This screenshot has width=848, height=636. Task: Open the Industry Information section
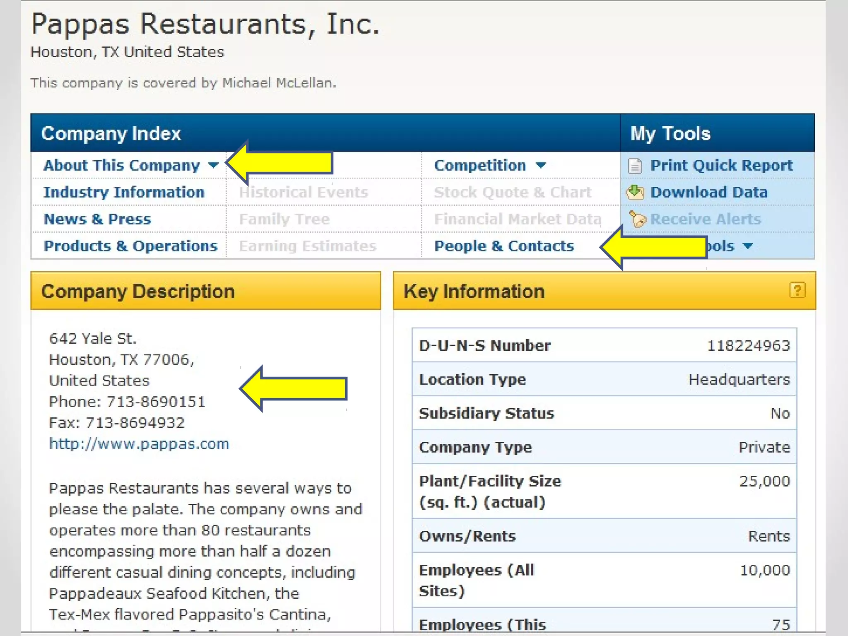tap(124, 192)
